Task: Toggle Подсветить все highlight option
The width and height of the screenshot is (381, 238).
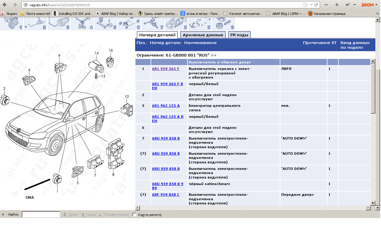Action: point(114,214)
